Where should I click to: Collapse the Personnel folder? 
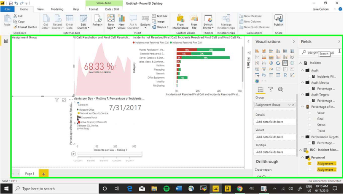point(303,158)
